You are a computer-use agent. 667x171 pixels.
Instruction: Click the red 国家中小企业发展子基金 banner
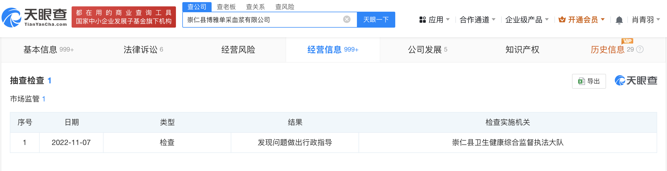123,17
